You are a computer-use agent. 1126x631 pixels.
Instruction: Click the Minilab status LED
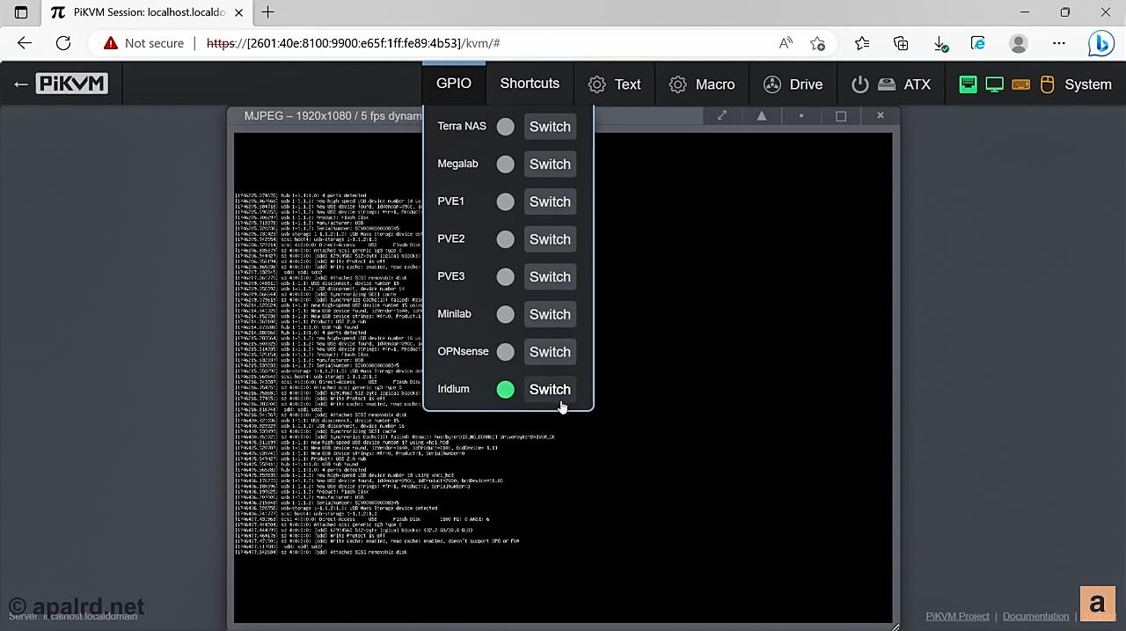505,314
